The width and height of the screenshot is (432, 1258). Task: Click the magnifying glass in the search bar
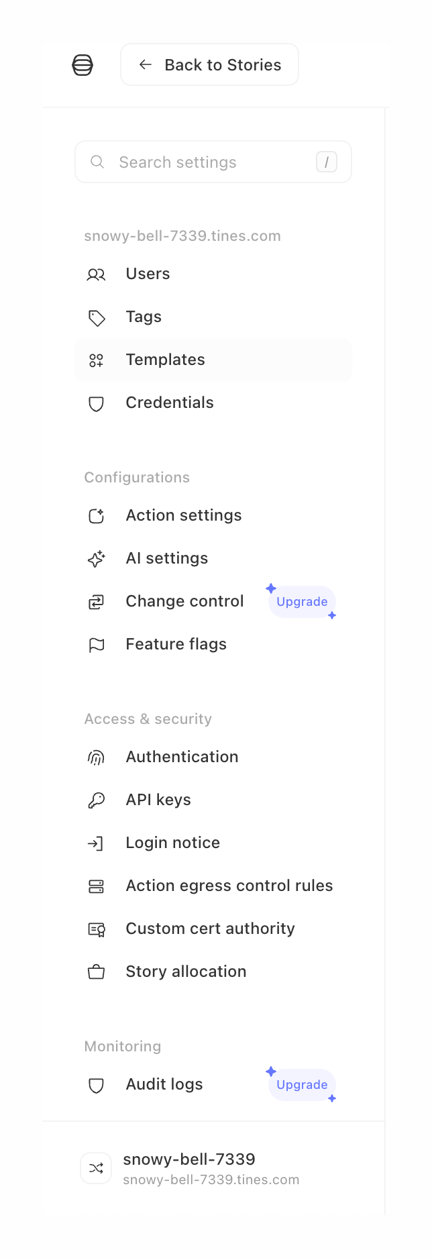click(97, 162)
